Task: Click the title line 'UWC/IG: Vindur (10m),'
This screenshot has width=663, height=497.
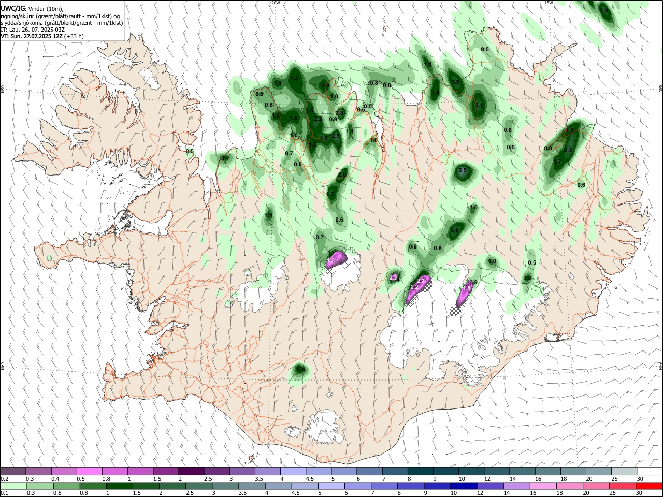Action: pyautogui.click(x=32, y=9)
